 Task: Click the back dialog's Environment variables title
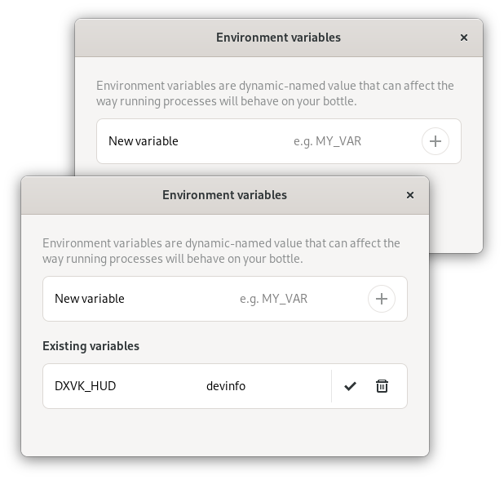(x=278, y=38)
